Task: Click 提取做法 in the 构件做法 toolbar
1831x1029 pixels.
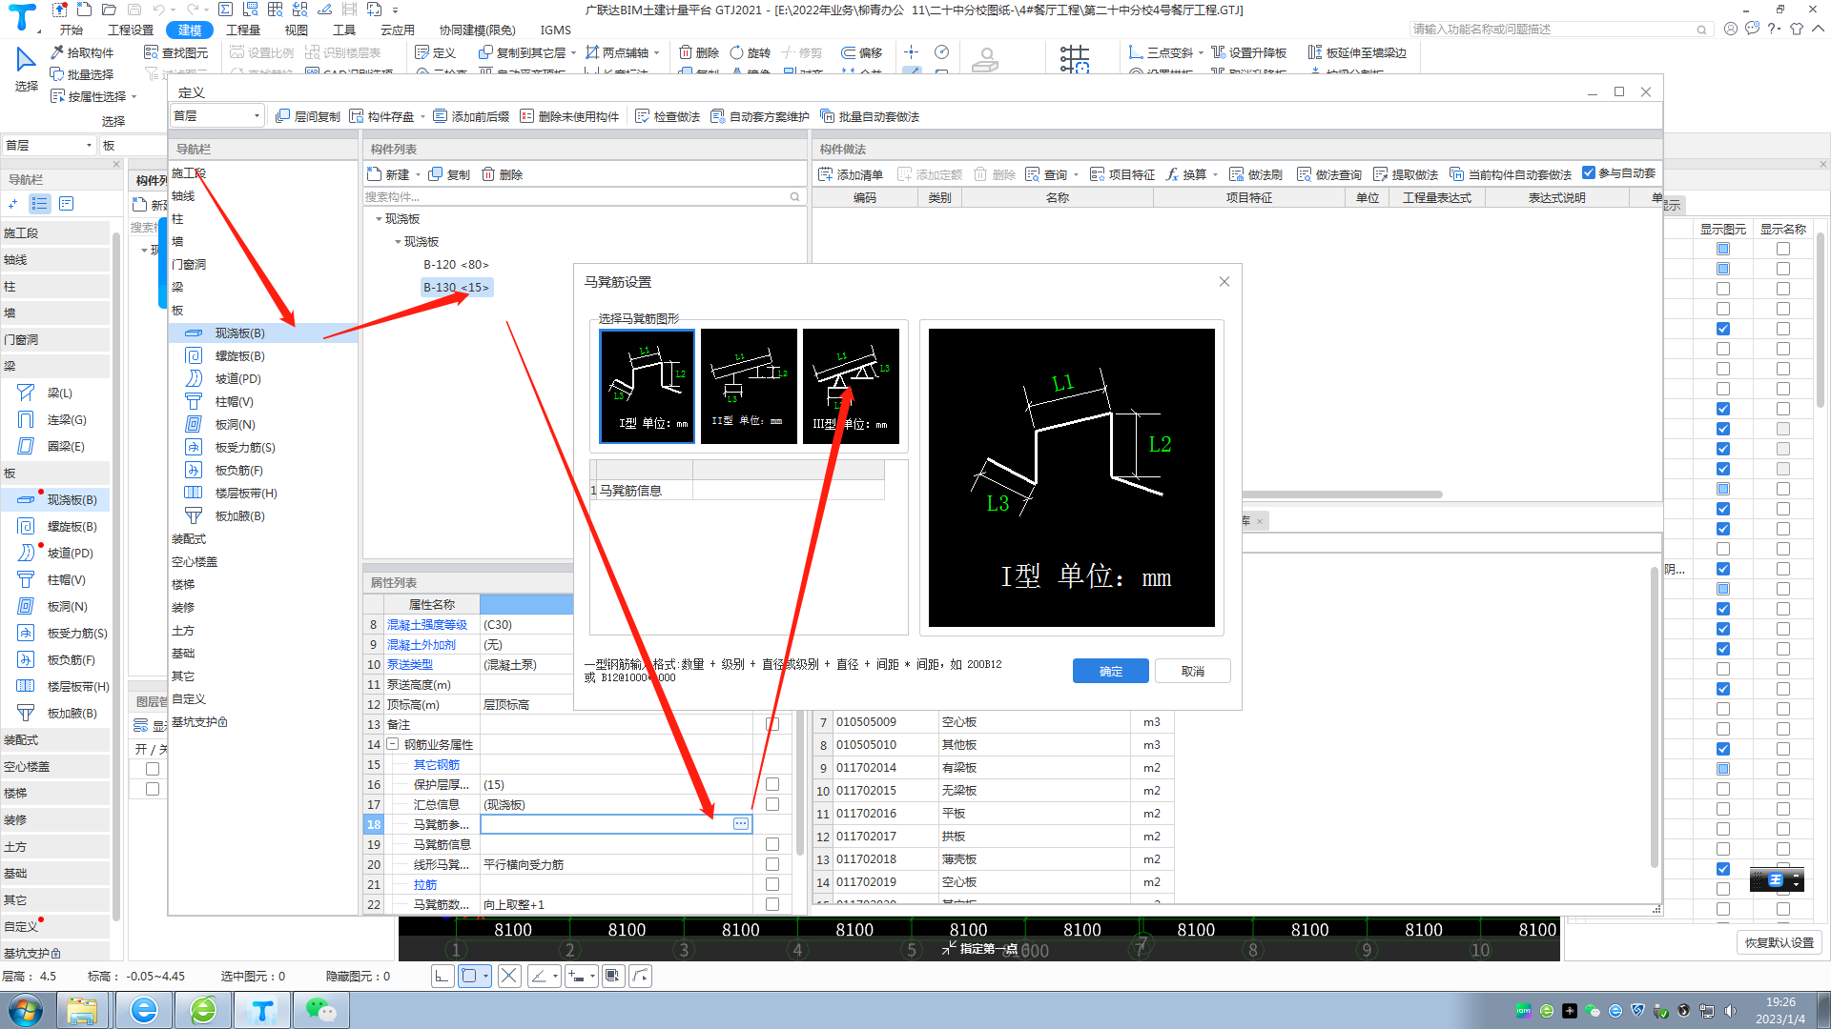Action: (x=1406, y=174)
